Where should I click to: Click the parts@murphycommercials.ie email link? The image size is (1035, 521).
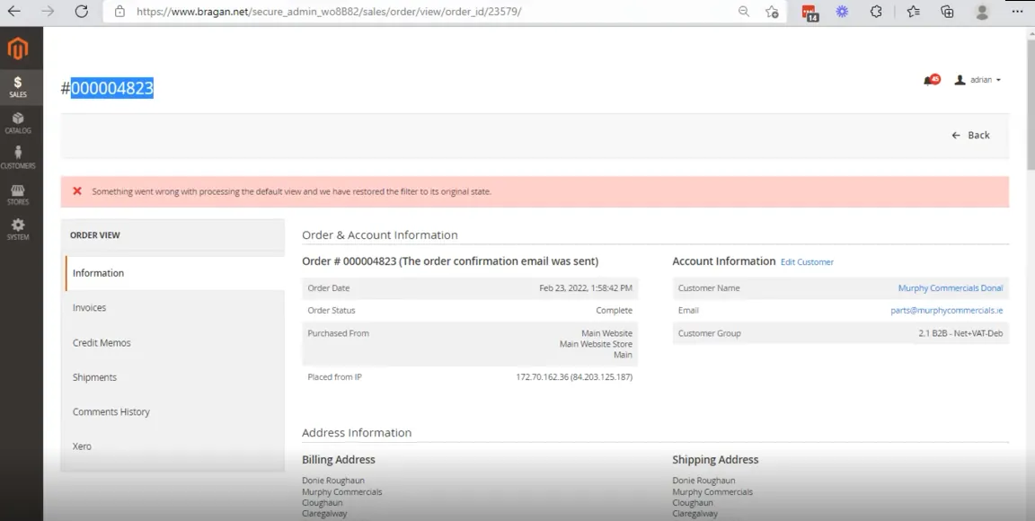pos(947,311)
